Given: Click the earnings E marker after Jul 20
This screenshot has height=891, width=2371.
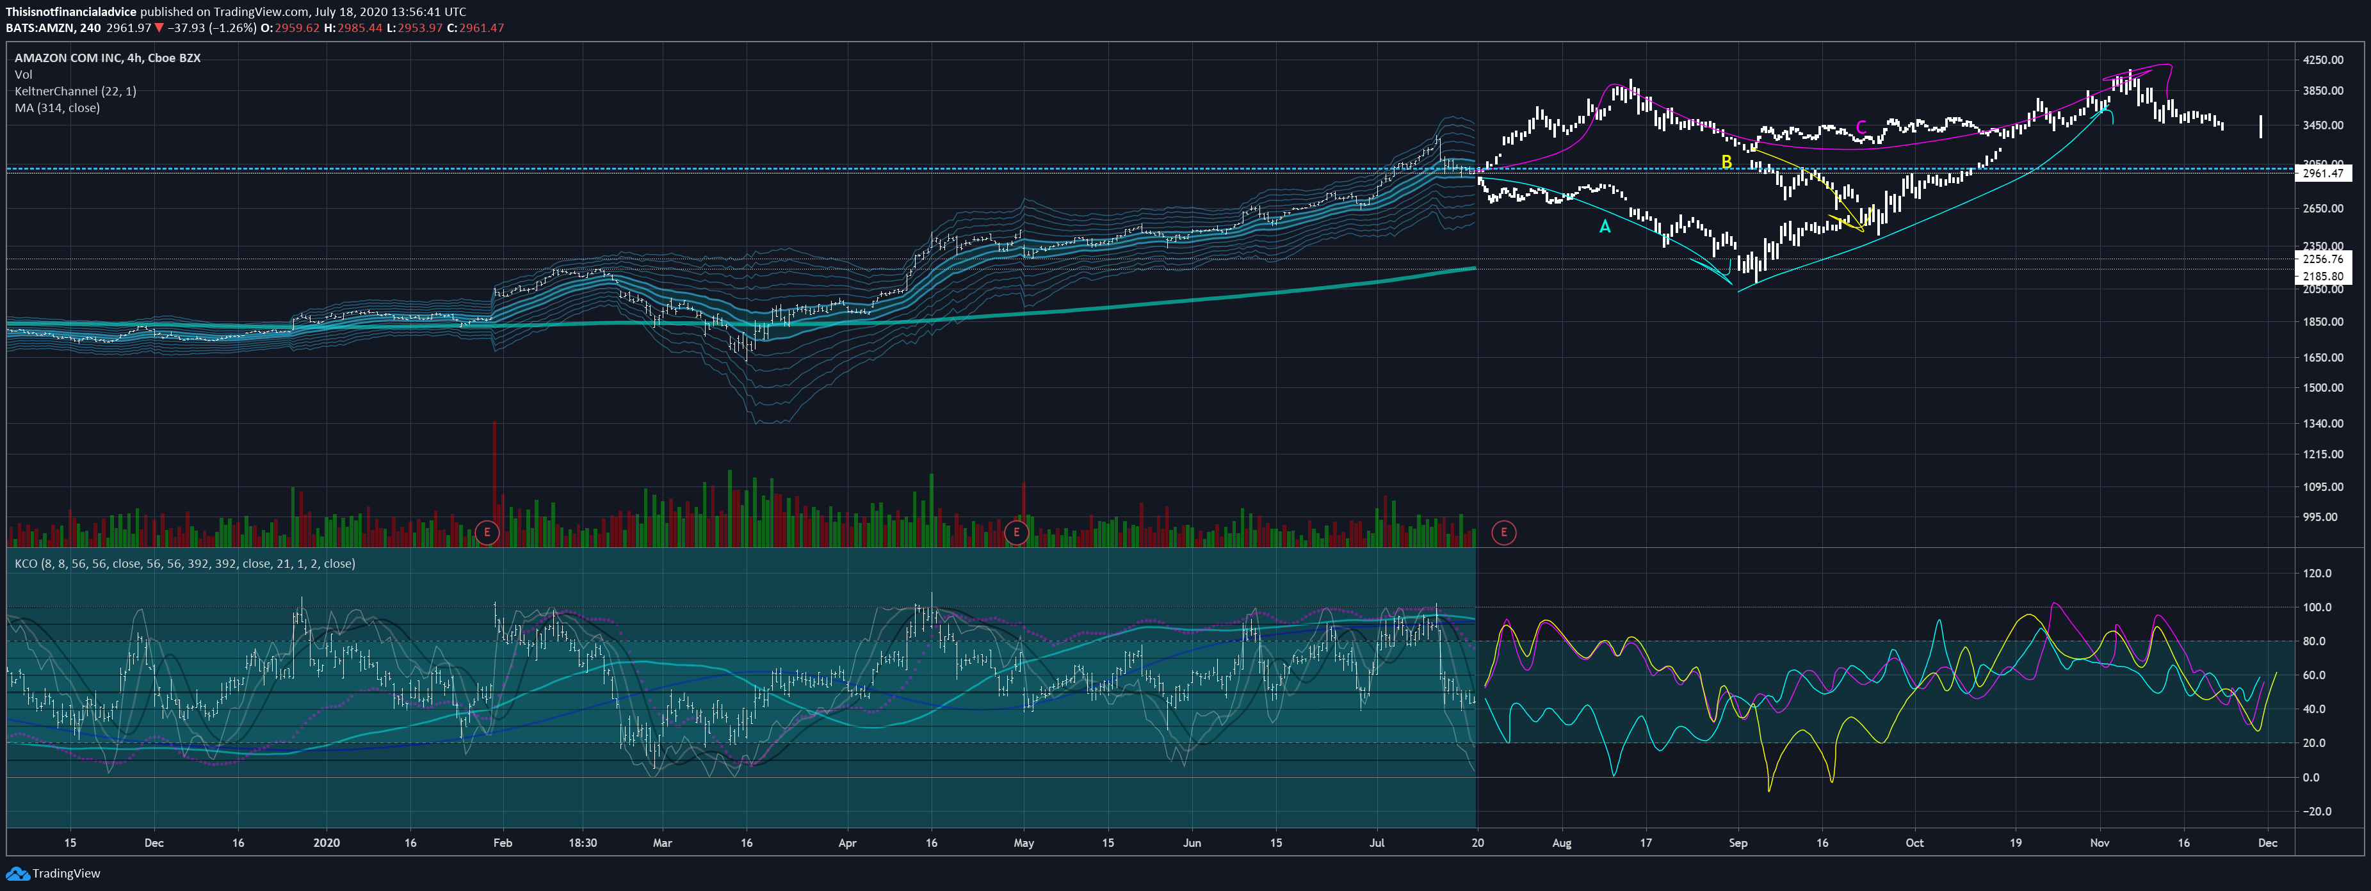Looking at the screenshot, I should click(1503, 532).
